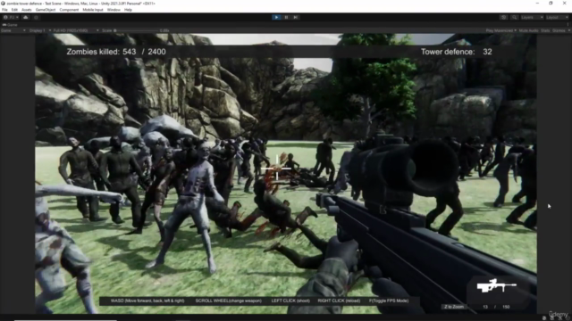Open the Edit menu

coord(14,10)
